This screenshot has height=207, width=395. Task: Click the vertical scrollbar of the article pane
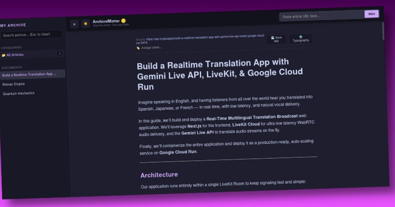[383, 31]
